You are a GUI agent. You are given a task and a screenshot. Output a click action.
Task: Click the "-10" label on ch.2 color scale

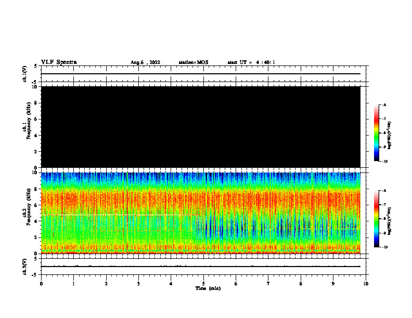click(x=384, y=247)
